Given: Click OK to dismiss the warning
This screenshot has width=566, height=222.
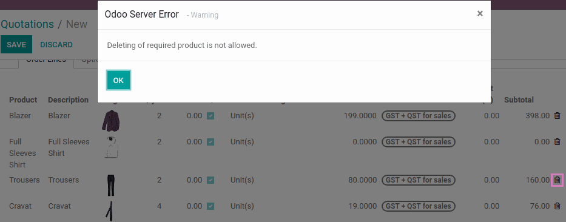Looking at the screenshot, I should [118, 80].
